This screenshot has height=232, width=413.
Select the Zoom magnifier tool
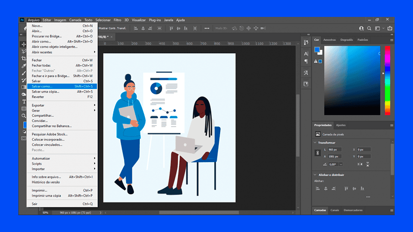24,116
